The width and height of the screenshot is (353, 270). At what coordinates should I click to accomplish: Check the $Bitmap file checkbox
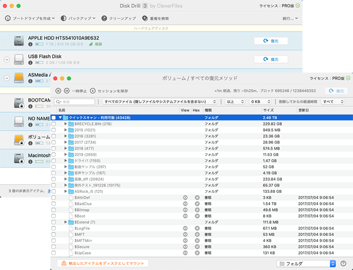[x=53, y=210]
